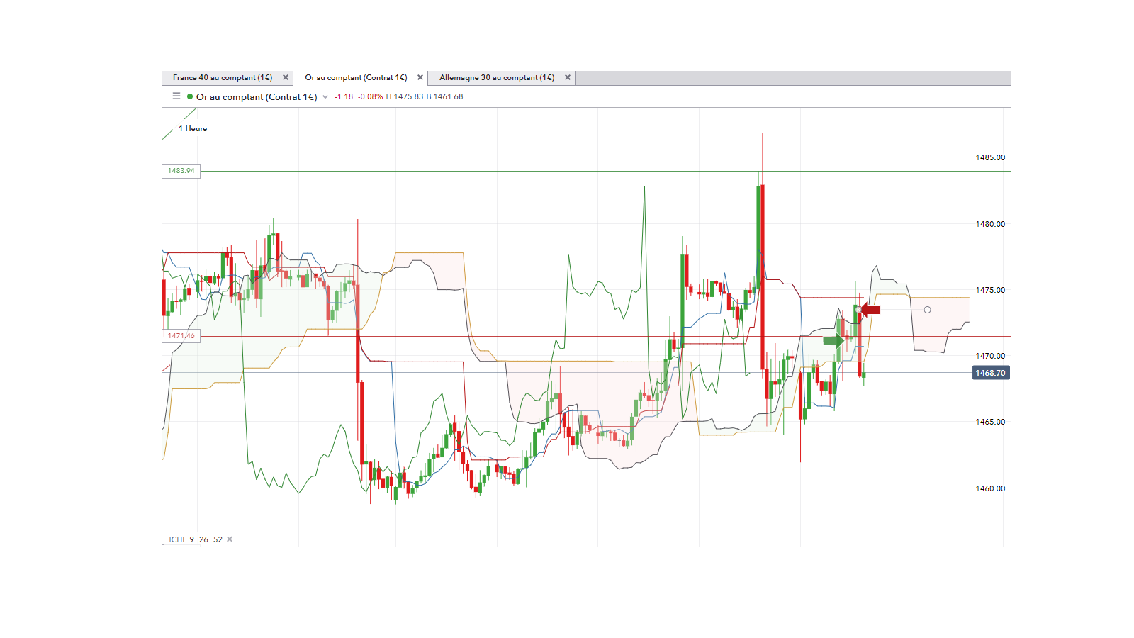Close the Allemagne 30 au comptant tab
Screen dimensions: 1134x638
(x=568, y=78)
